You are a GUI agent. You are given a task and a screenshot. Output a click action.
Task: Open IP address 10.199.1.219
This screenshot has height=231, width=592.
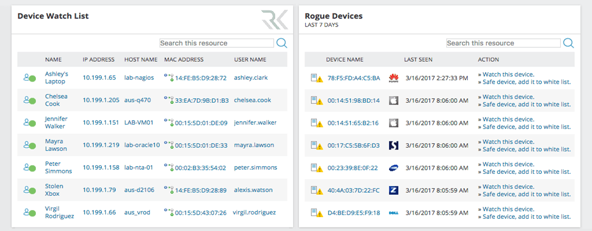pos(101,145)
